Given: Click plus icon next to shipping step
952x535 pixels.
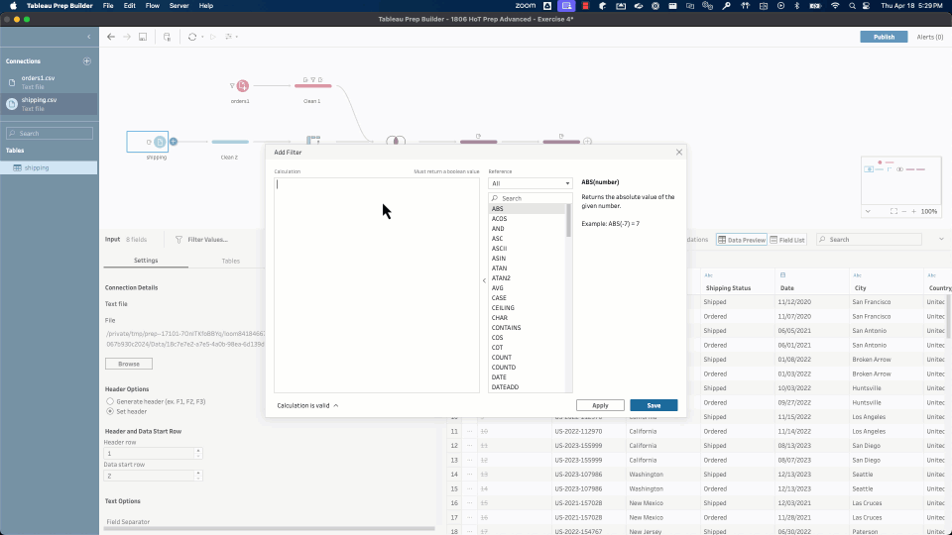Looking at the screenshot, I should tap(173, 142).
